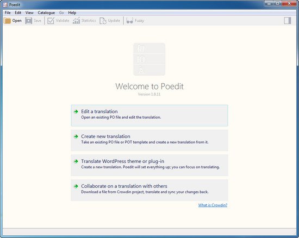Click 'Download a file from Crowdin project' description

point(145,192)
